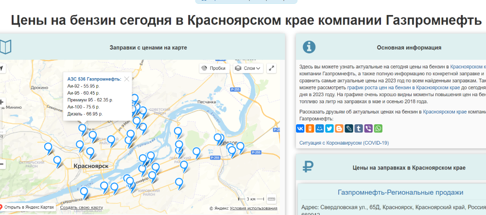Screen dimensions: 486x215
Task: Click the Основная информация heading
Action: pyautogui.click(x=409, y=48)
